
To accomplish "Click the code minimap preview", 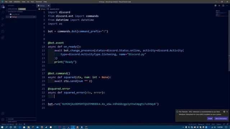I will (x=221, y=14).
